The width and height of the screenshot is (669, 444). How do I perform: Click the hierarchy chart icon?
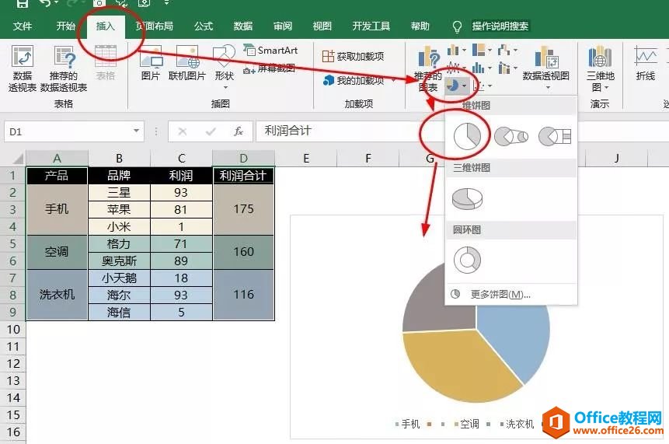click(x=479, y=50)
